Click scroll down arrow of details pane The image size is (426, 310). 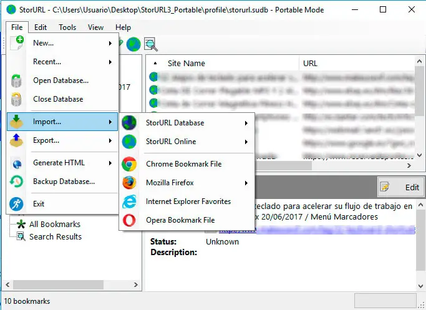[420, 286]
